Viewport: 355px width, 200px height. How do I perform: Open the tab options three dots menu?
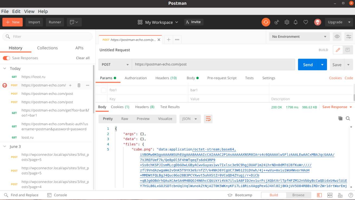tap(177, 39)
